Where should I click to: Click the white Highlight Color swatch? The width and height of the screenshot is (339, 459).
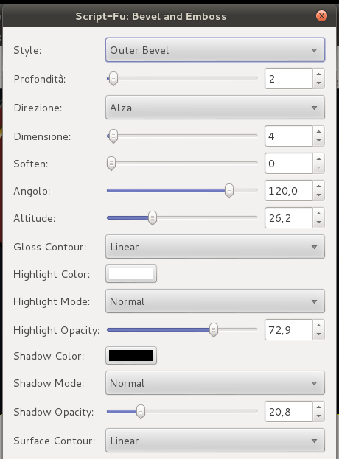pyautogui.click(x=131, y=274)
